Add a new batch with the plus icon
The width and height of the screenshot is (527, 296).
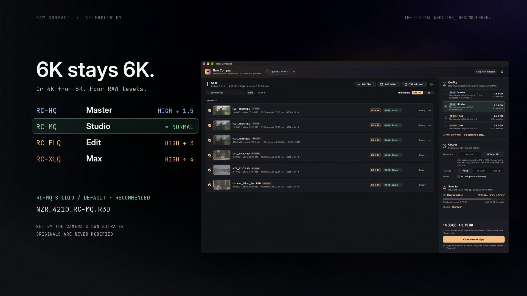pyautogui.click(x=294, y=72)
